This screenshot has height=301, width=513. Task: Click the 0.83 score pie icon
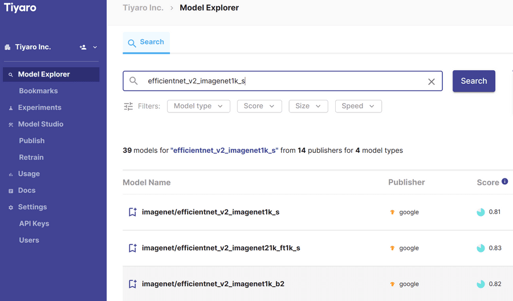481,249
